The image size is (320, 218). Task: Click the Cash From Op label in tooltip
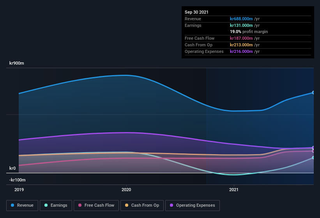198,45
